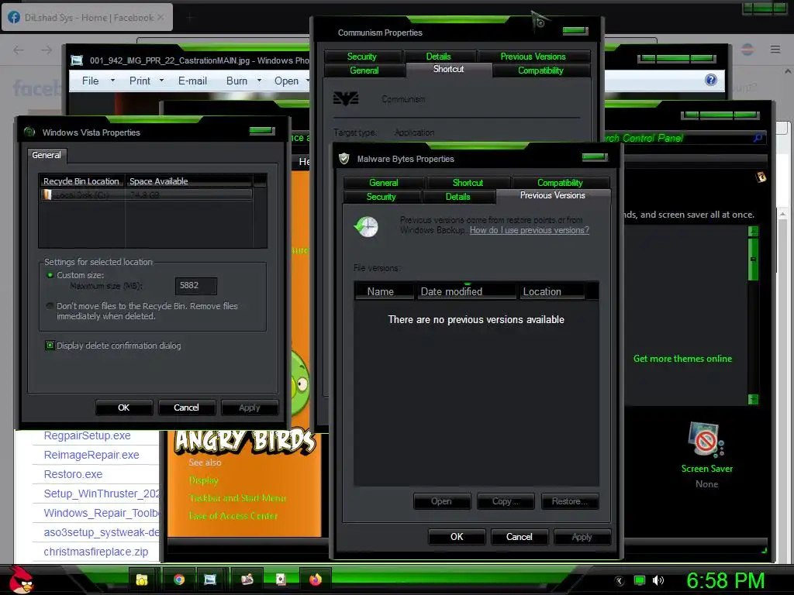Click the Malware Bytes shield title icon
The width and height of the screenshot is (794, 595).
(x=343, y=159)
